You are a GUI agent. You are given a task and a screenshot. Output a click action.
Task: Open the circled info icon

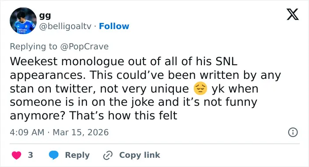pos(293,132)
